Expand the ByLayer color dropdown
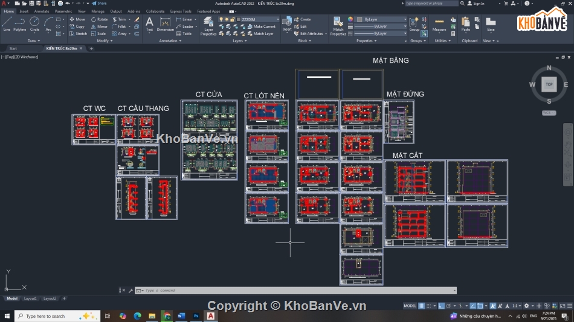This screenshot has height=322, width=574. (x=382, y=19)
